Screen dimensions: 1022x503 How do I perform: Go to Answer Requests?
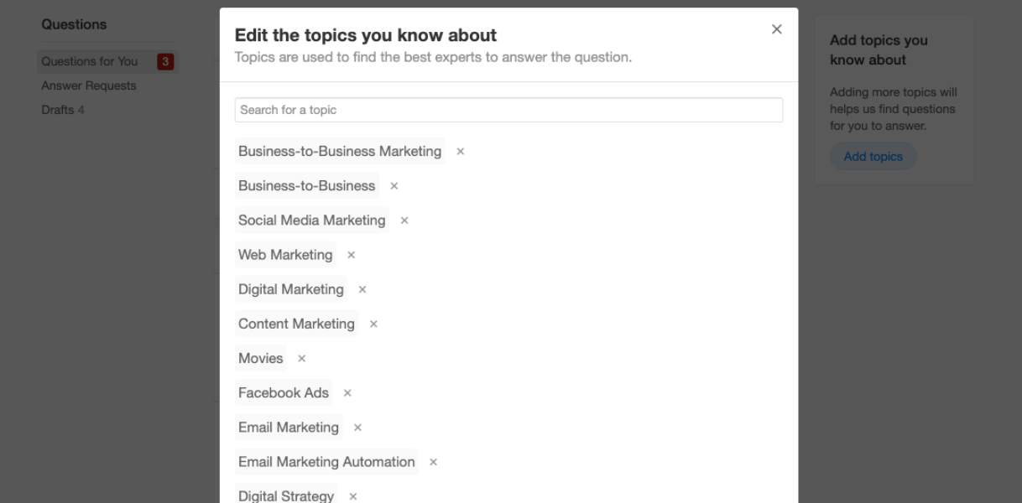coord(89,86)
